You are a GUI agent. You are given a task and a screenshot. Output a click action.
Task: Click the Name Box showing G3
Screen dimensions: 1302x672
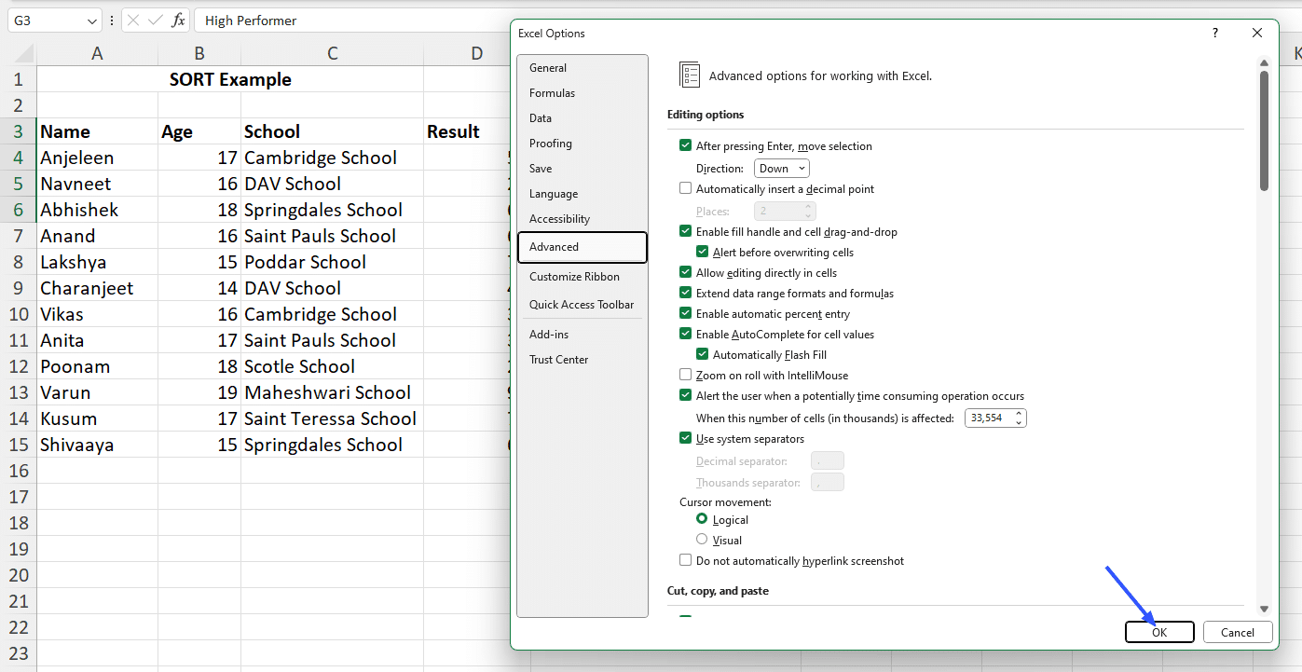tap(47, 21)
